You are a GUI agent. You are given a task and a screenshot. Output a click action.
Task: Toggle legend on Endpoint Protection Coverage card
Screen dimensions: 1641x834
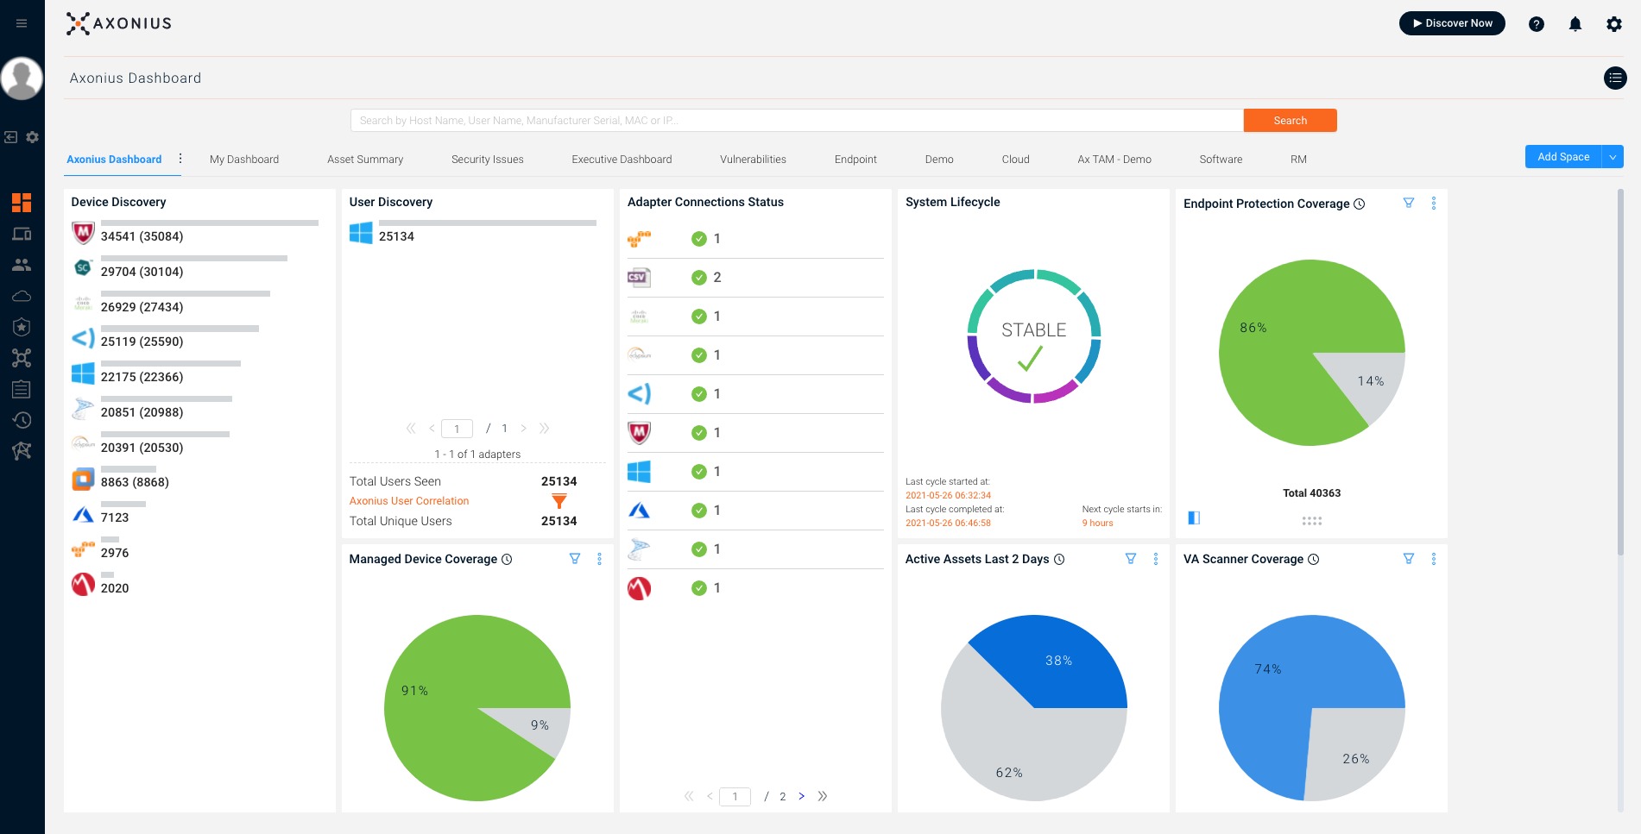[1194, 517]
